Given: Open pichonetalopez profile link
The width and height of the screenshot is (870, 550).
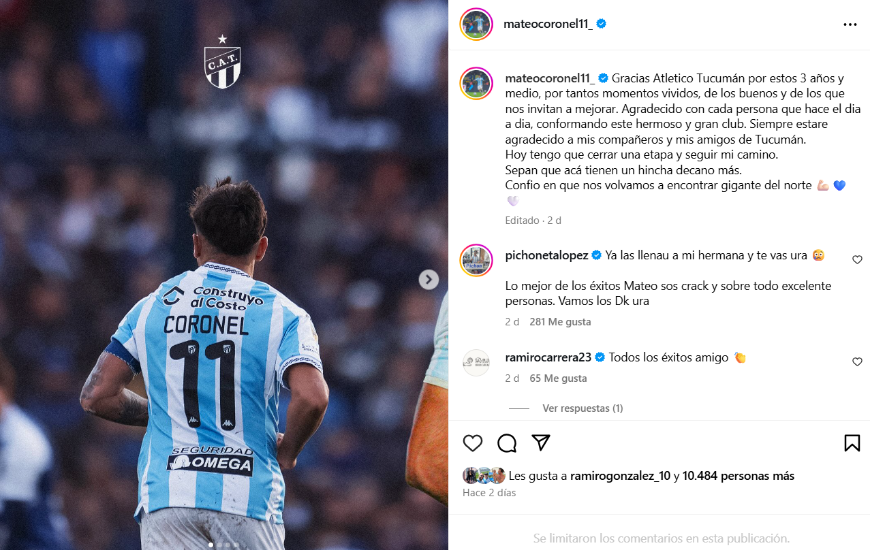Looking at the screenshot, I should click(547, 255).
